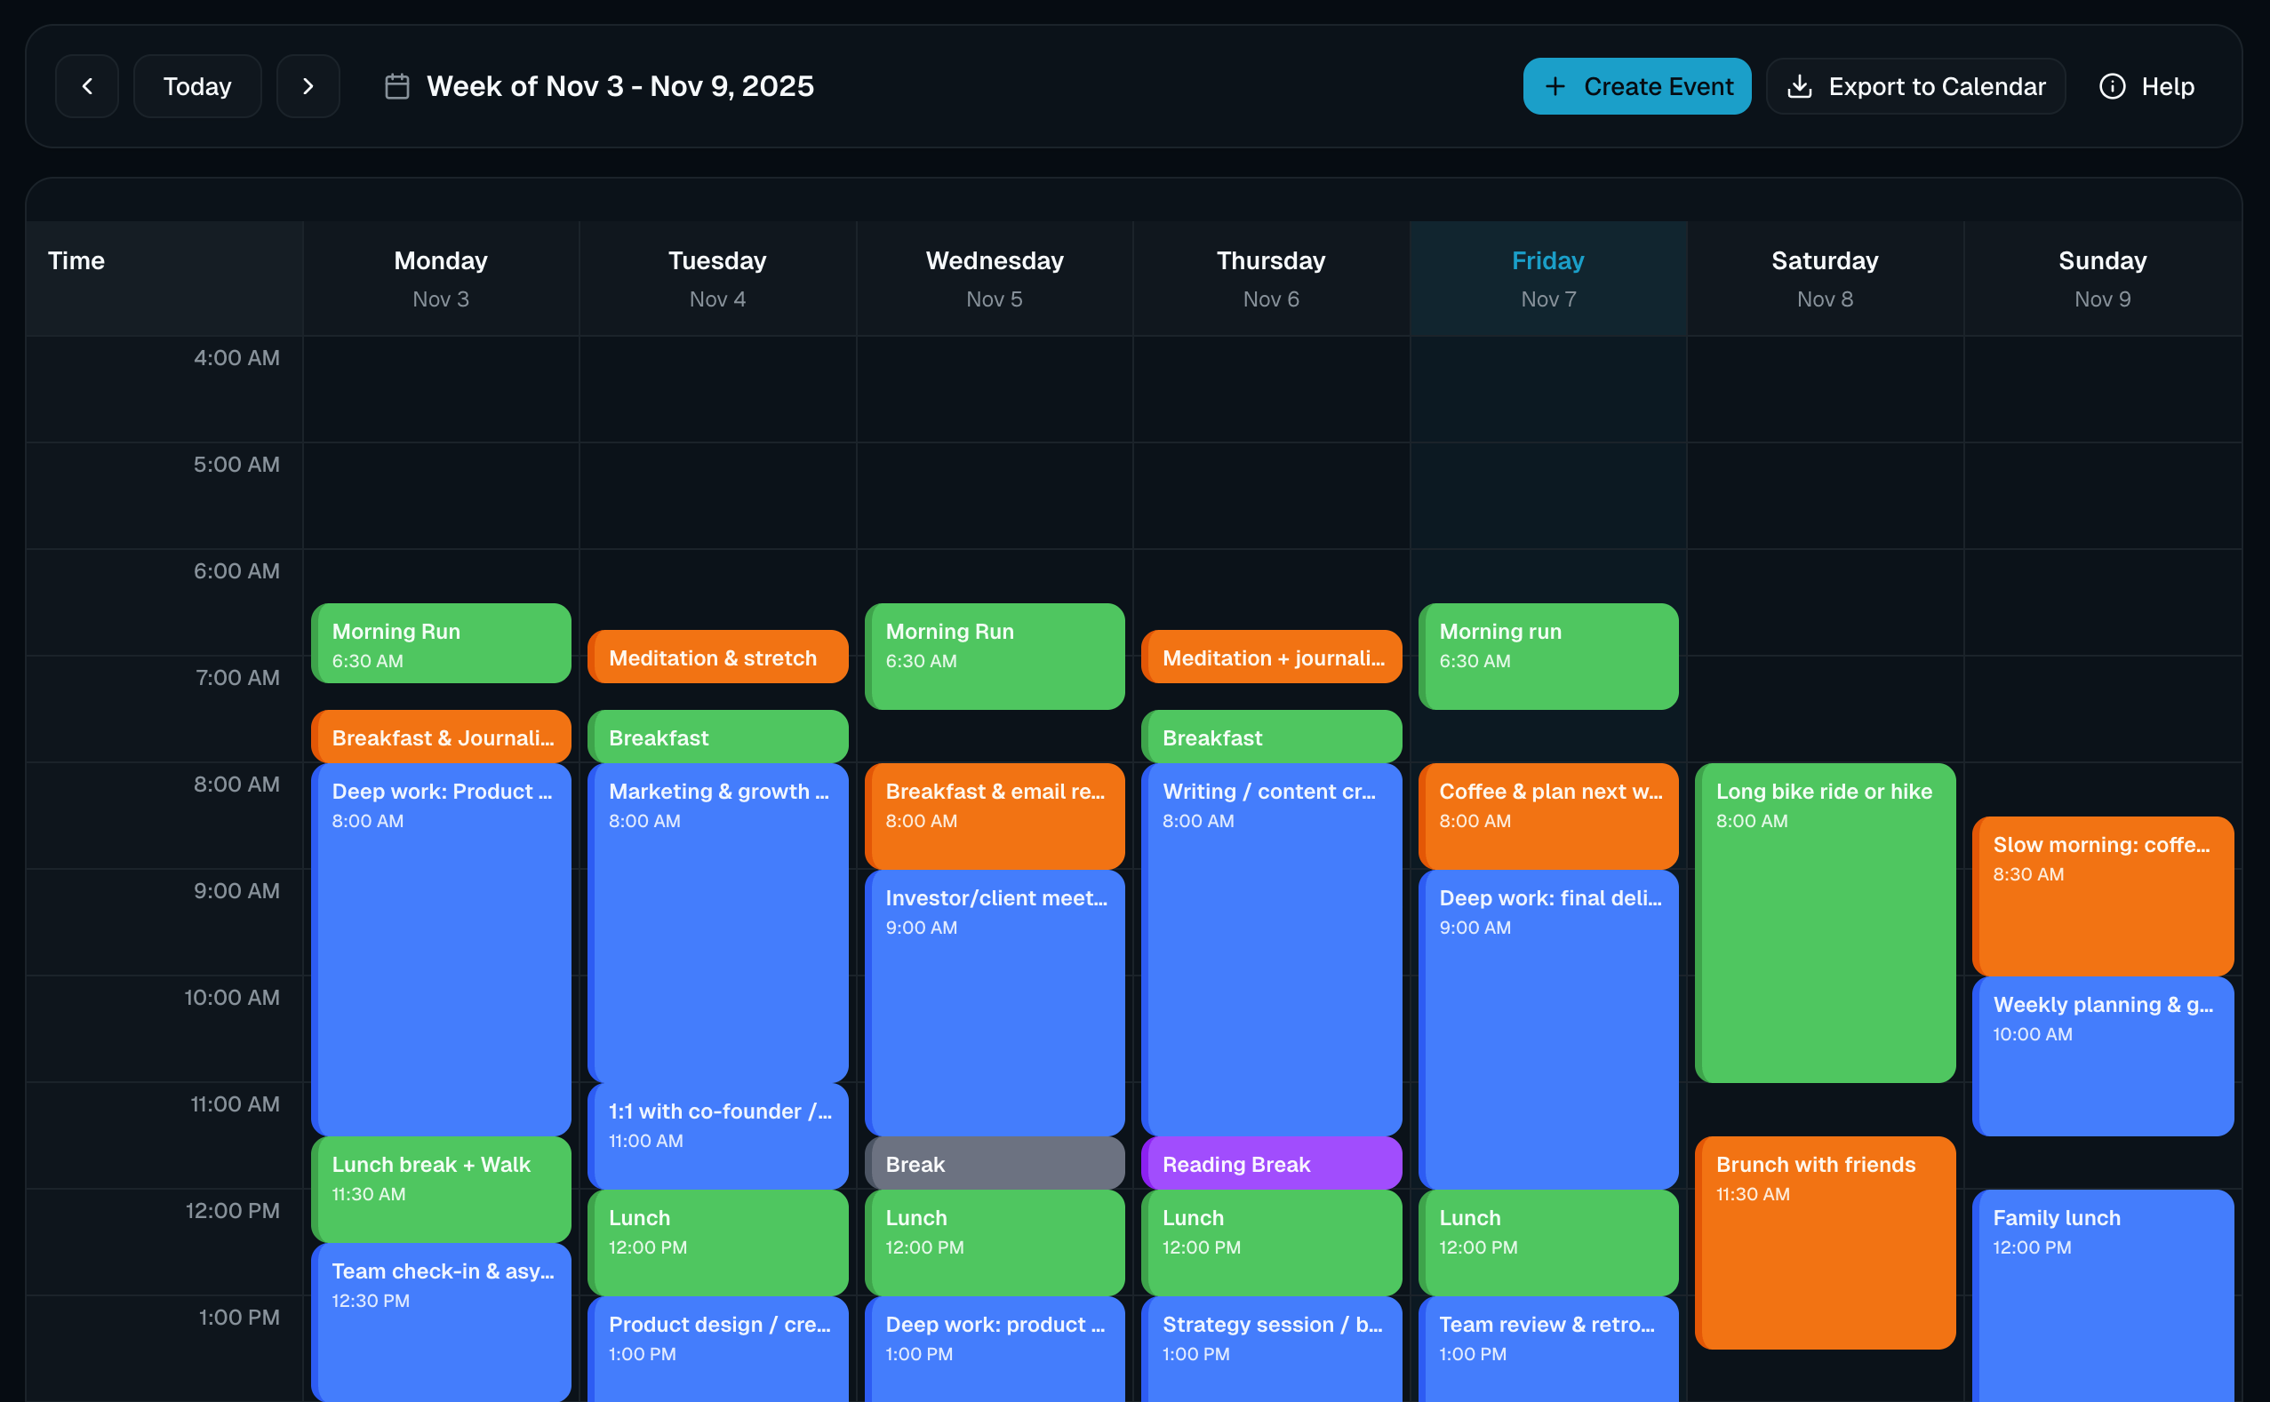The width and height of the screenshot is (2270, 1402).
Task: Open the Breakfast & Journaling event on Monday
Action: [441, 737]
